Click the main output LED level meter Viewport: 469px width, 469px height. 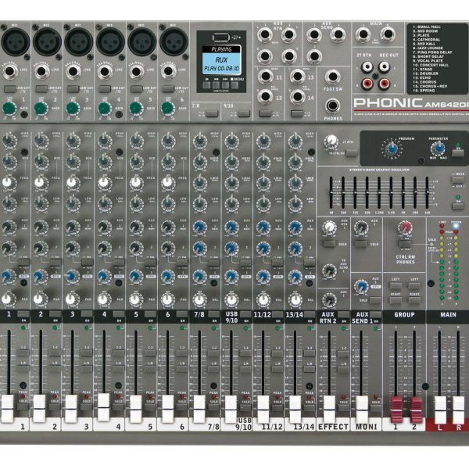click(449, 262)
